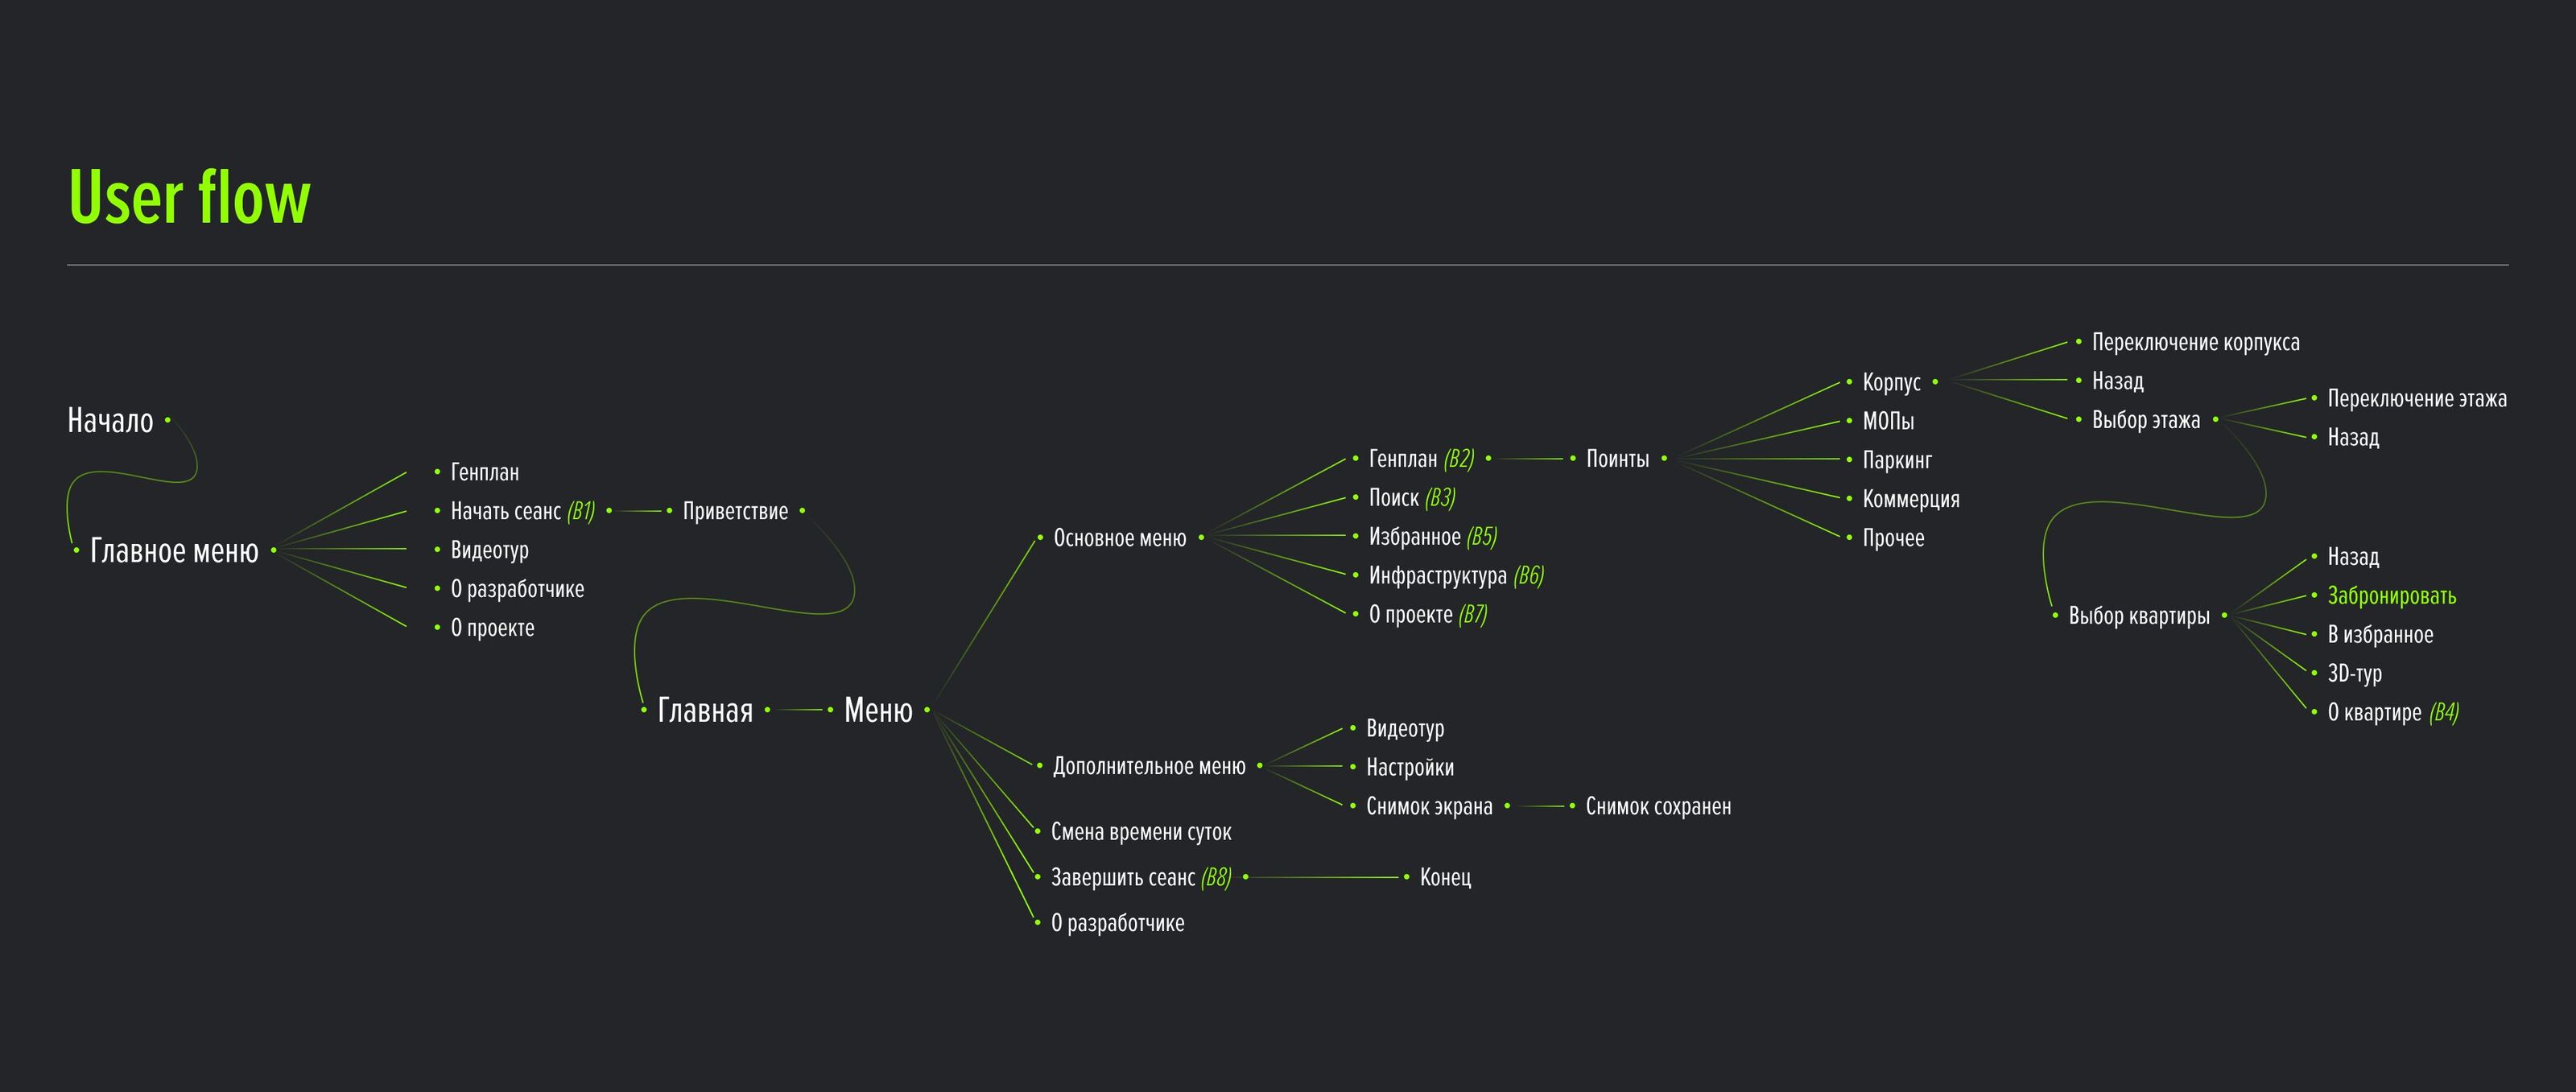The image size is (2576, 1092).
Task: Click "Начать сеанс (B1)" item
Action: pyautogui.click(x=522, y=512)
